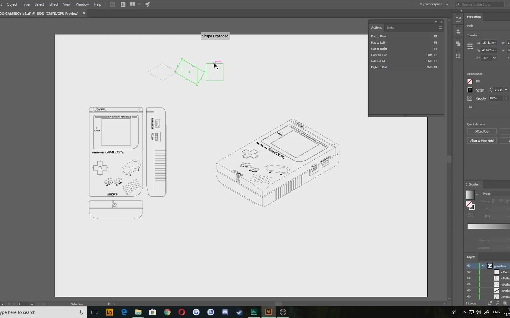Click Locate Object magnifier in Layers panel
The width and height of the screenshot is (510, 318).
coord(498,303)
